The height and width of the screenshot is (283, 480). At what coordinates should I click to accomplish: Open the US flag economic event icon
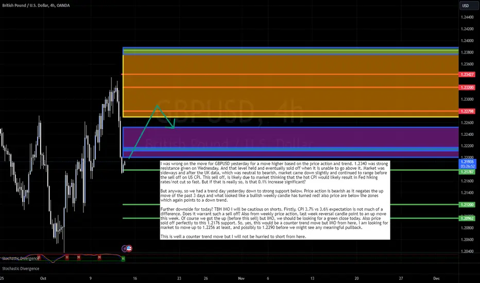click(129, 249)
